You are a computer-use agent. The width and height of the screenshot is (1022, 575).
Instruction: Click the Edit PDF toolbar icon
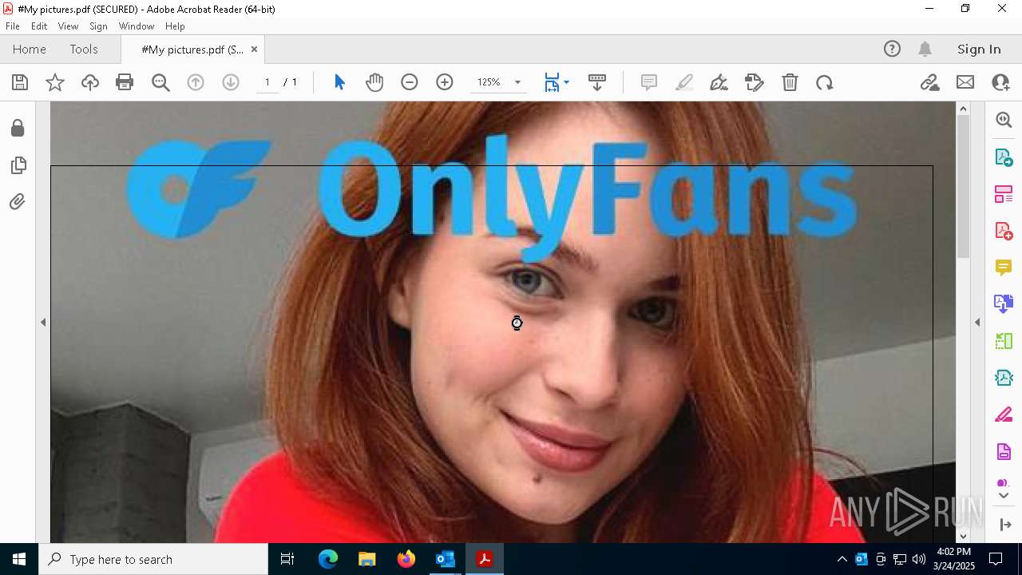(x=754, y=82)
